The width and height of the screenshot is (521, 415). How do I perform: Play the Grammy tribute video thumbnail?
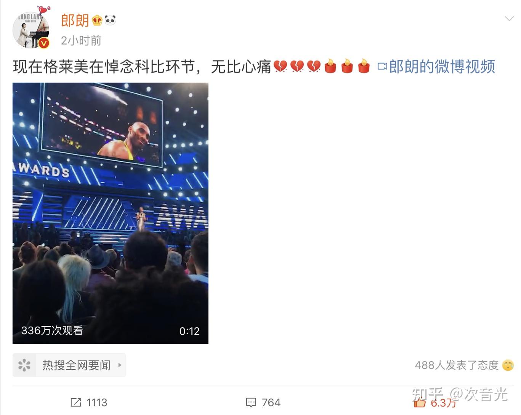111,213
